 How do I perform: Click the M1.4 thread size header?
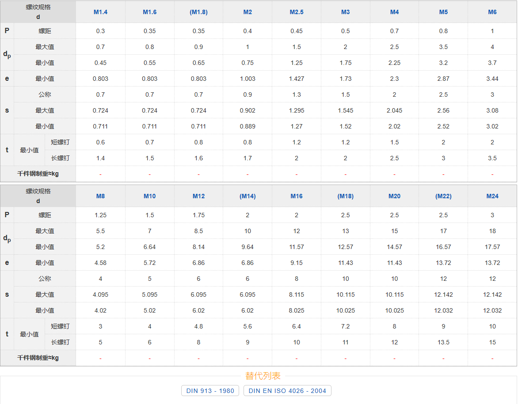tap(100, 12)
